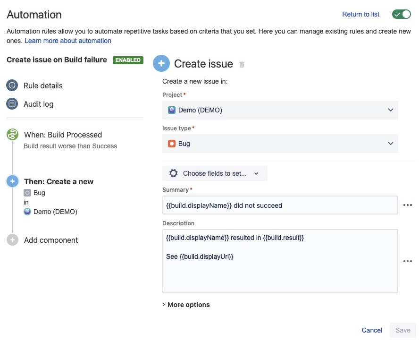Open the ellipsis menu beside the Summary field

click(408, 205)
